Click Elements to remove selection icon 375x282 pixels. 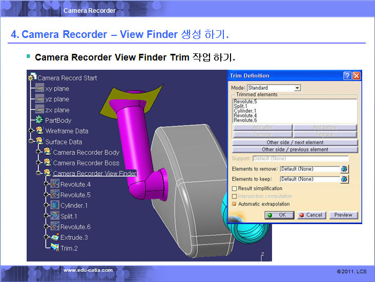pos(344,169)
